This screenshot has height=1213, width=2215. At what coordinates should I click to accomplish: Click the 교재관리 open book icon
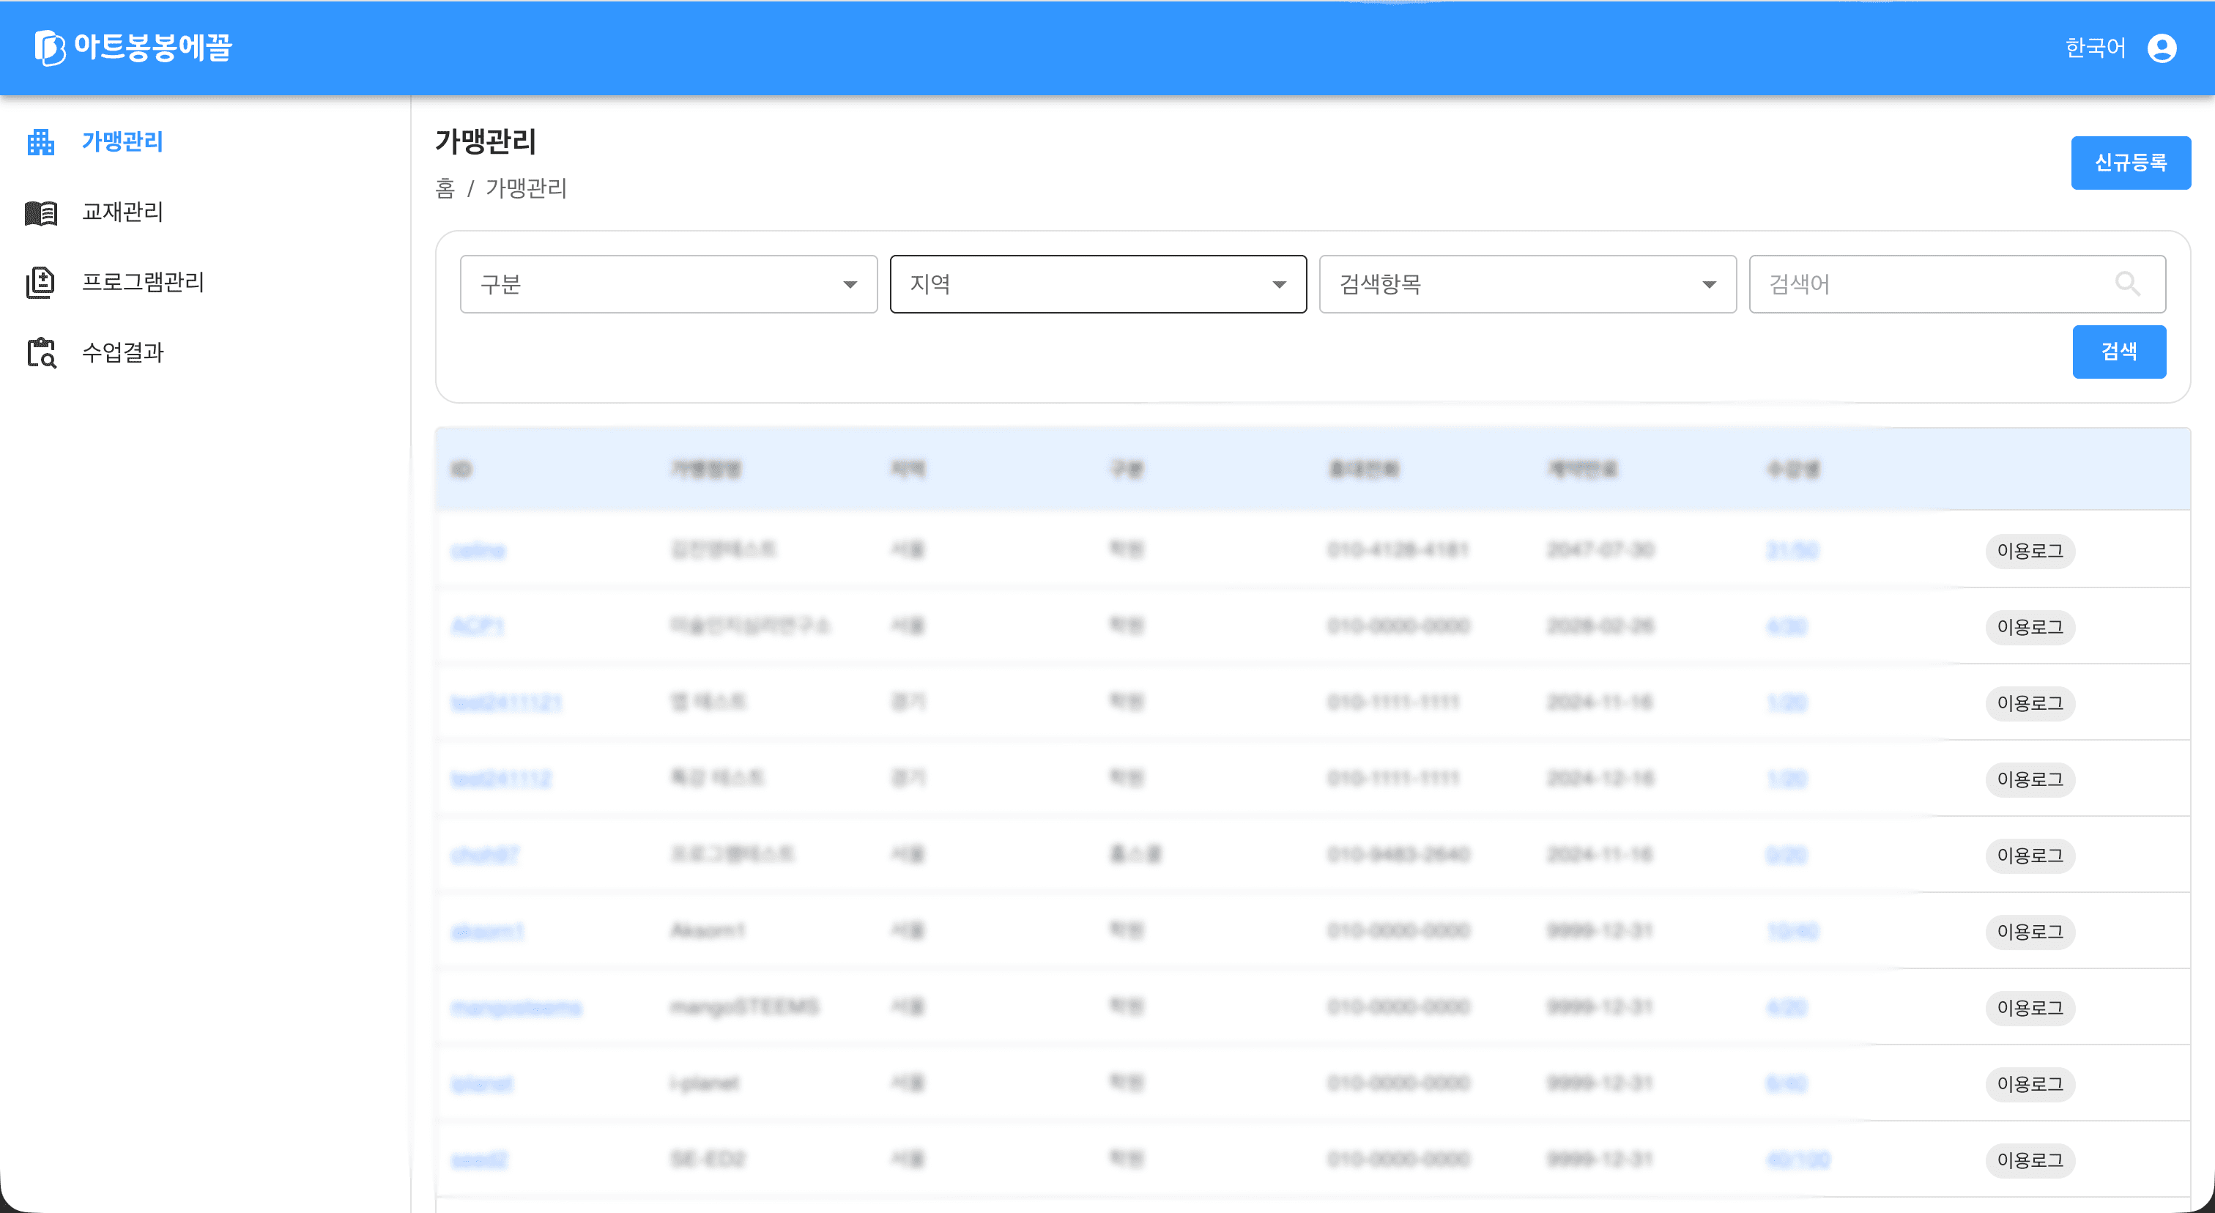click(40, 212)
